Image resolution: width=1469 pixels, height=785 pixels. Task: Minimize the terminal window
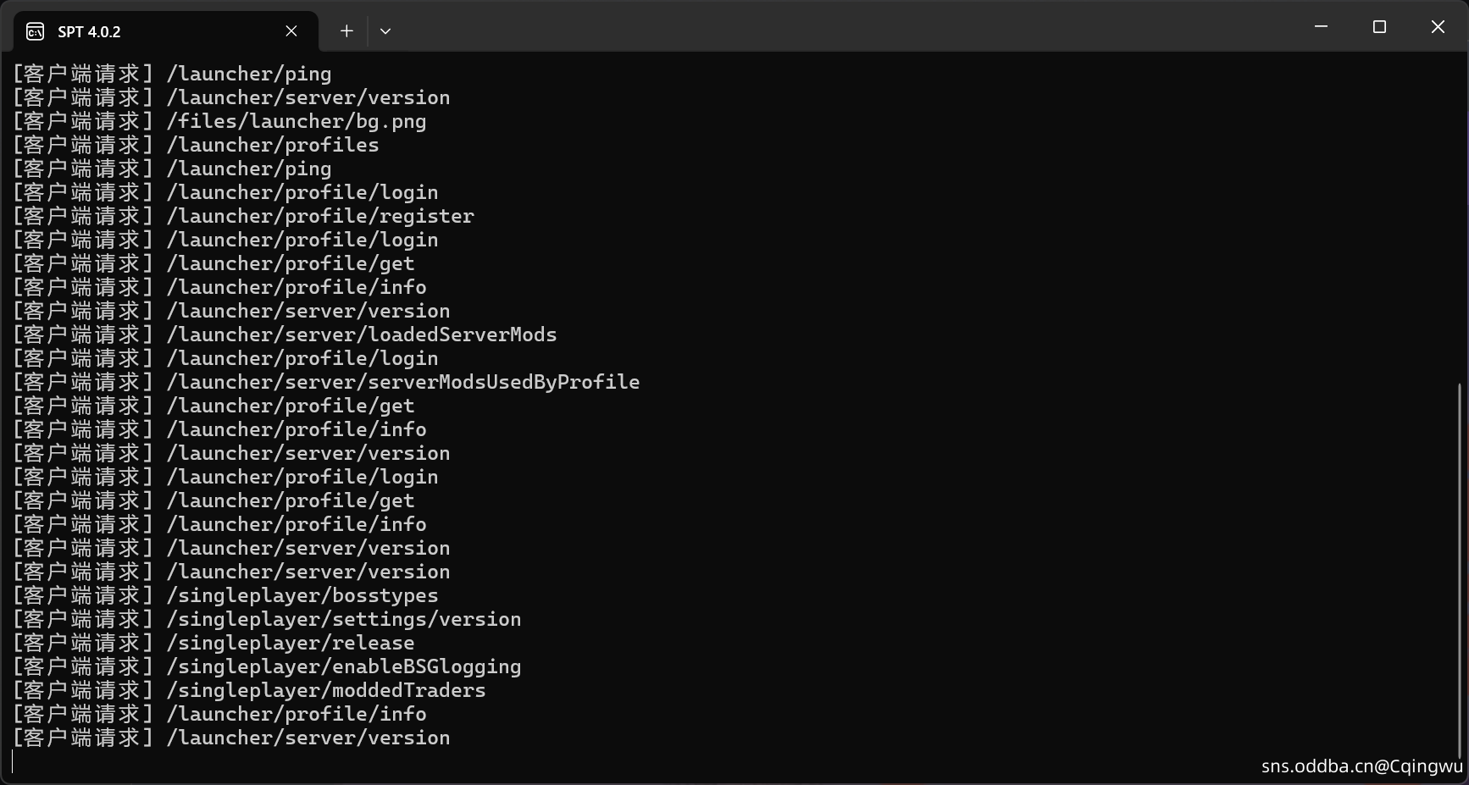[x=1321, y=27]
